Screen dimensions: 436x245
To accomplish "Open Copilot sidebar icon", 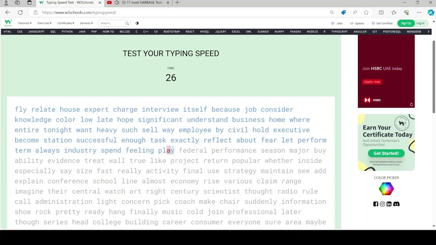I will (x=431, y=13).
